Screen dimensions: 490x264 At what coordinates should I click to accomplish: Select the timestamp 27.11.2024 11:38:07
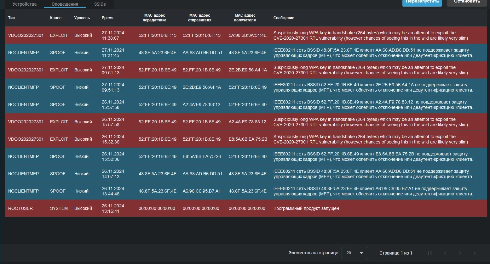113,35
